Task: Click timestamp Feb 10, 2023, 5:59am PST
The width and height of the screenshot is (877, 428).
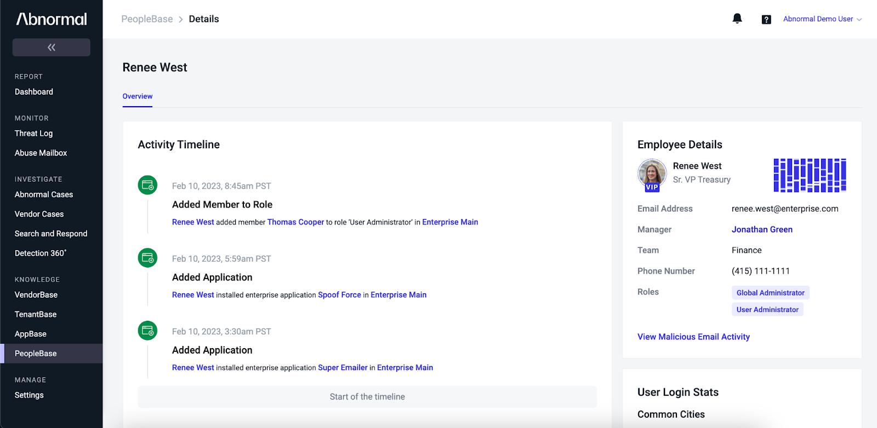Action: tap(221, 259)
